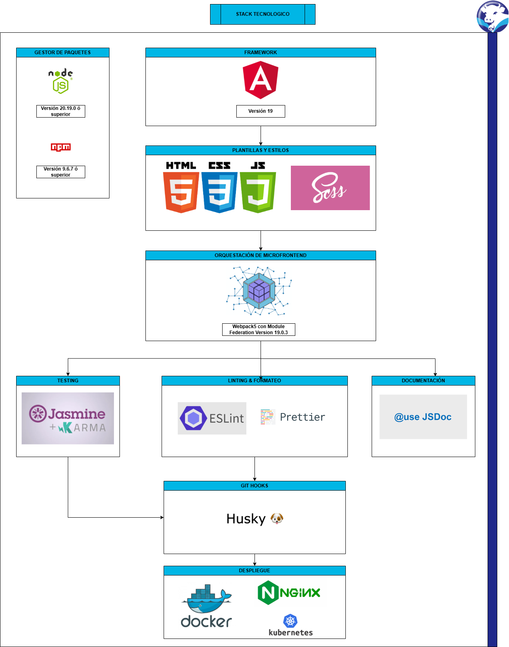Click the Husky text
Viewport: 509px width, 647px height.
coord(246,519)
